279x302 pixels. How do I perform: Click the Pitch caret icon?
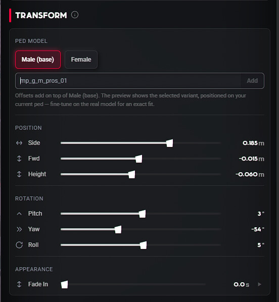19,214
